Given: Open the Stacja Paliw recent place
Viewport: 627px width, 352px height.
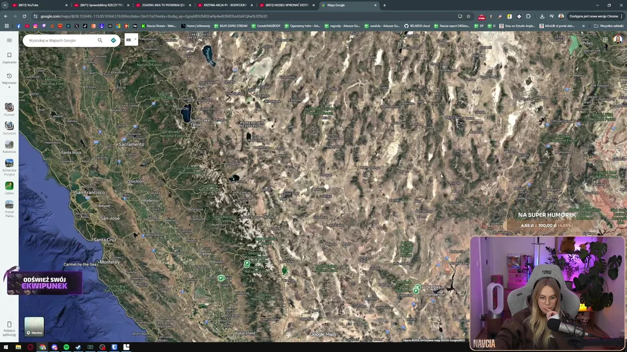Looking at the screenshot, I should (x=9, y=209).
